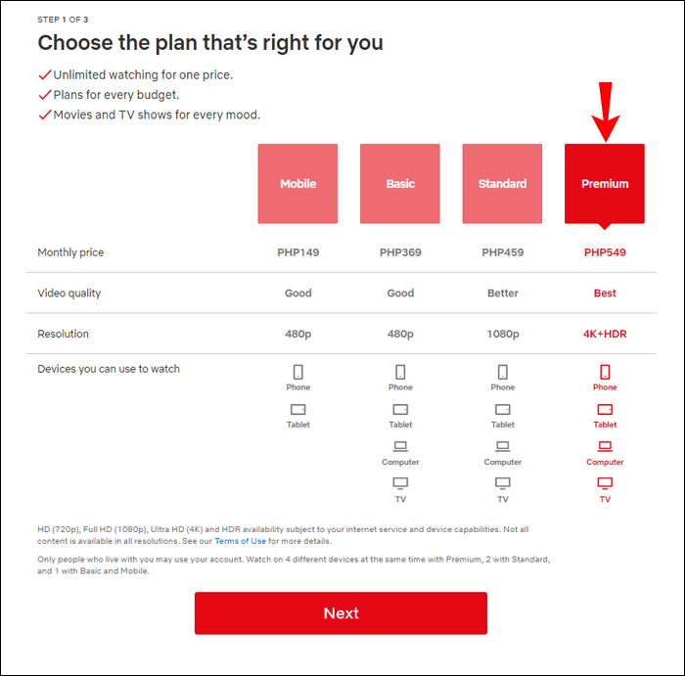Click the red checkmark beside Unlimited watching
This screenshot has height=676, width=685.
[x=44, y=75]
